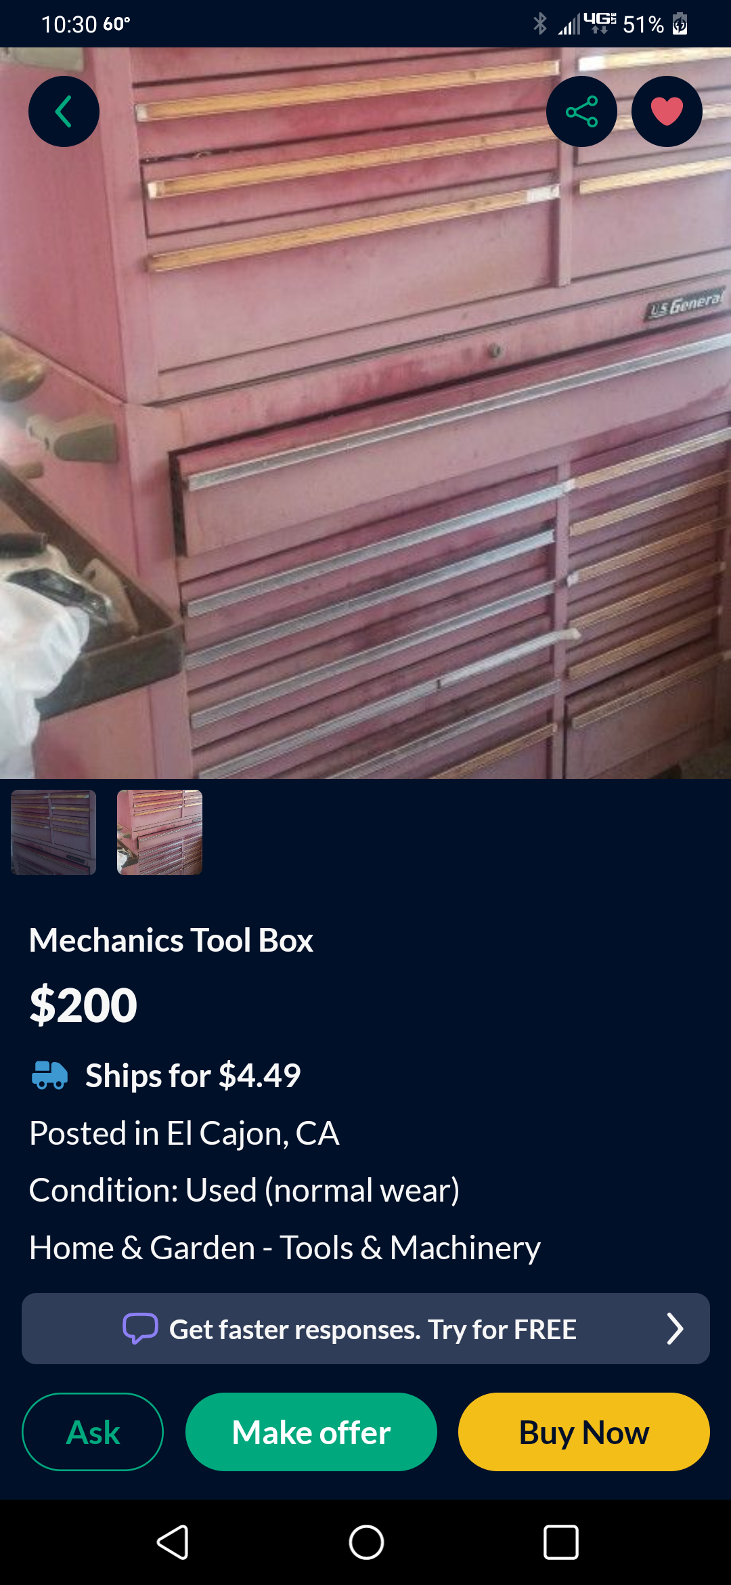This screenshot has height=1585, width=731.
Task: Tap the battery icon in status bar
Action: 680,24
